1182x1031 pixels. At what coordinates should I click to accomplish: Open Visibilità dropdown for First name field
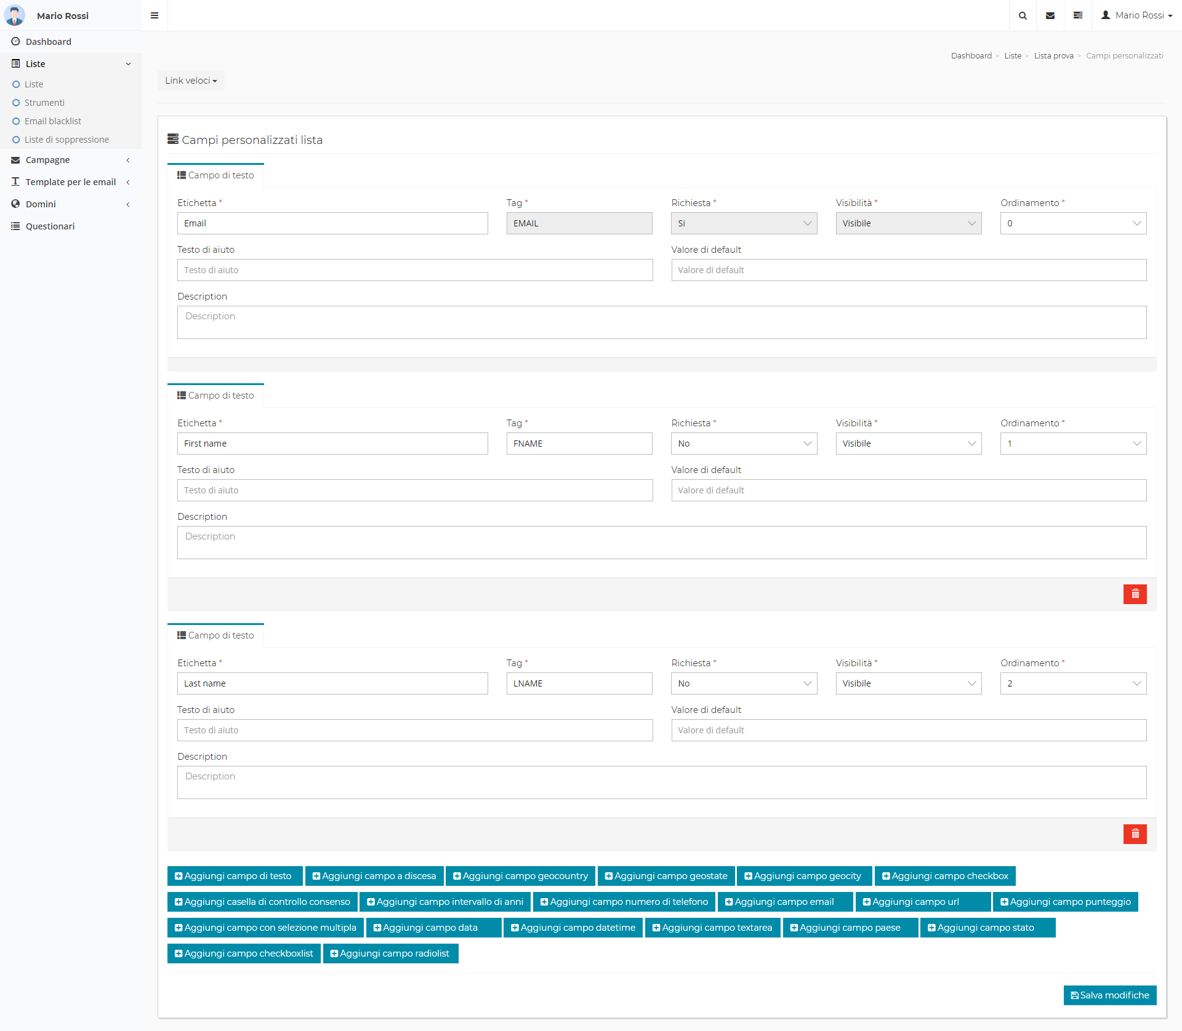point(908,444)
